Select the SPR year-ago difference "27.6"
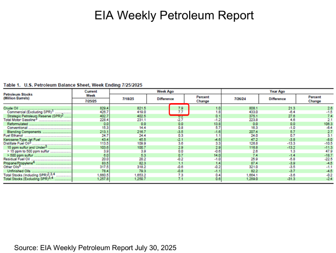 tap(292, 116)
